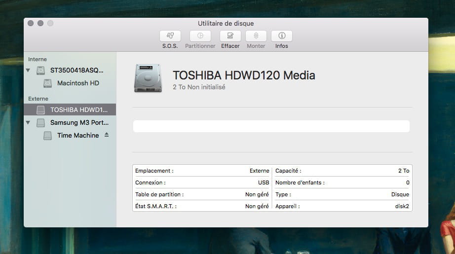
Task: Eject the Time Machine volume
Action: 107,135
